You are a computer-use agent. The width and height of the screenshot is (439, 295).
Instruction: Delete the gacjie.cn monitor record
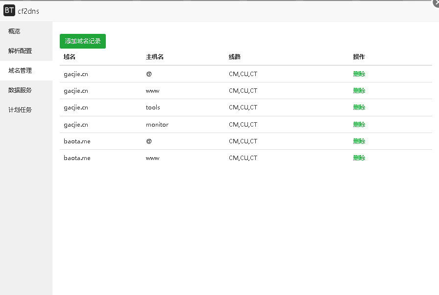pos(359,125)
